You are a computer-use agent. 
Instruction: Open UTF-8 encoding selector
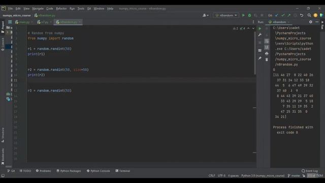[221, 176]
